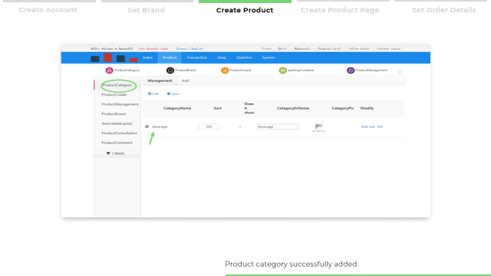The width and height of the screenshot is (491, 276).
Task: Click the CategoryPic column header
Action: tap(343, 108)
